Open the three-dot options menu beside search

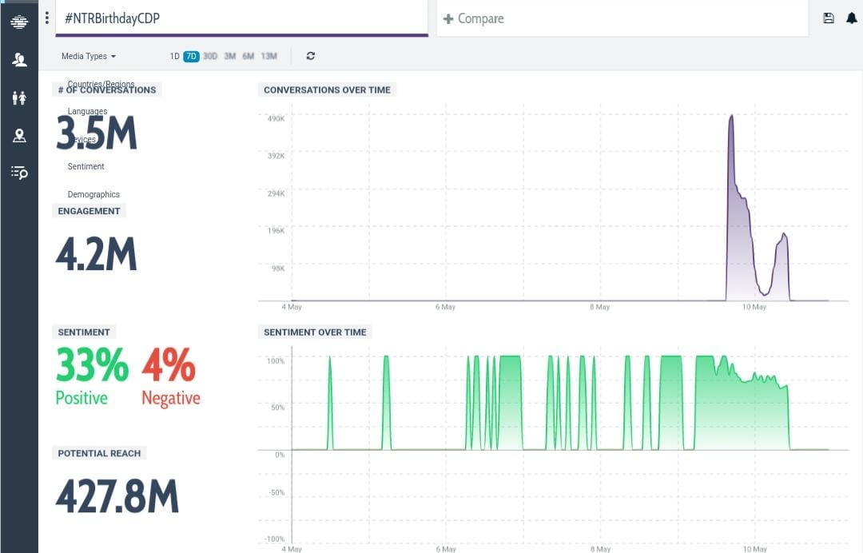(x=47, y=18)
